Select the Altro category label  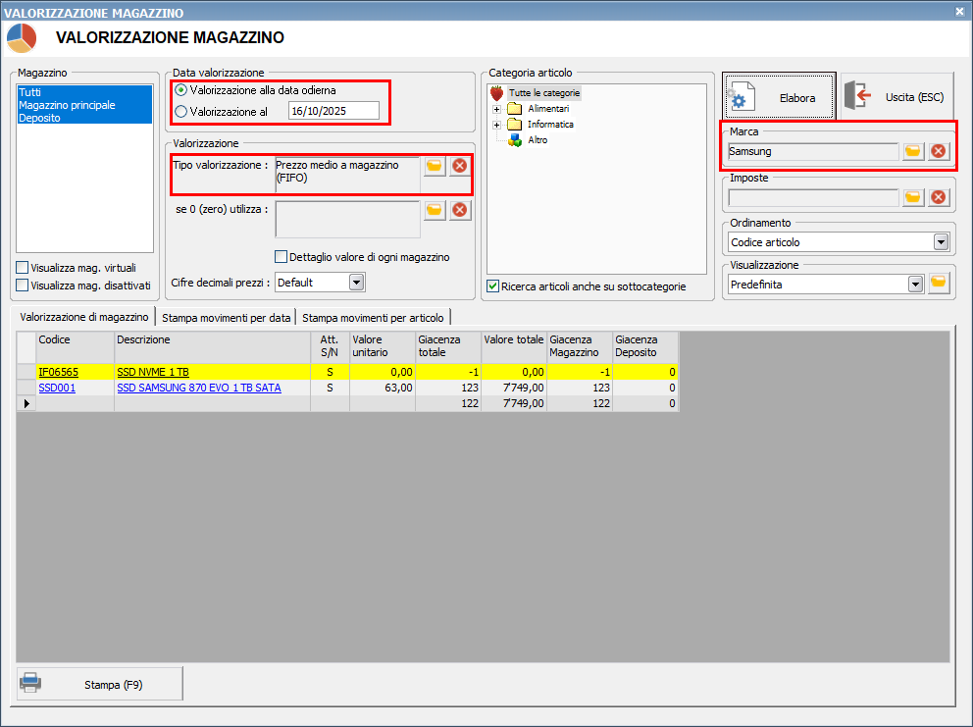538,140
